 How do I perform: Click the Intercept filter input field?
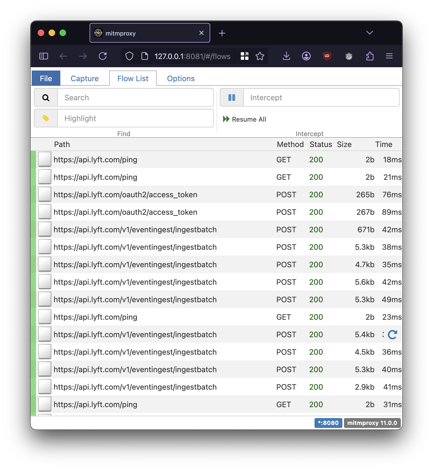tap(321, 98)
